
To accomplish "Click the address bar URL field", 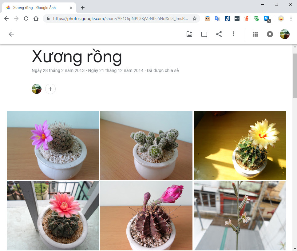I will point(120,18).
